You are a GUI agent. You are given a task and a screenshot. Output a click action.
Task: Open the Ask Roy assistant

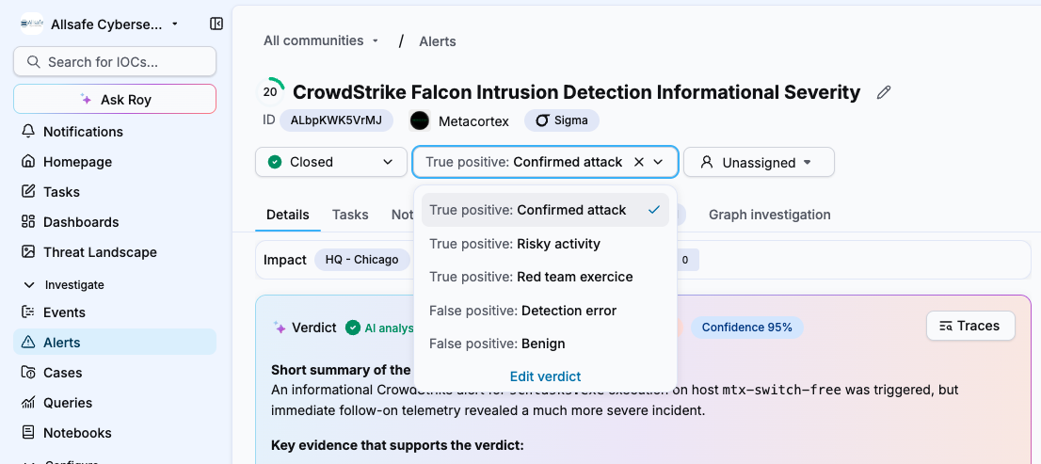pyautogui.click(x=115, y=100)
